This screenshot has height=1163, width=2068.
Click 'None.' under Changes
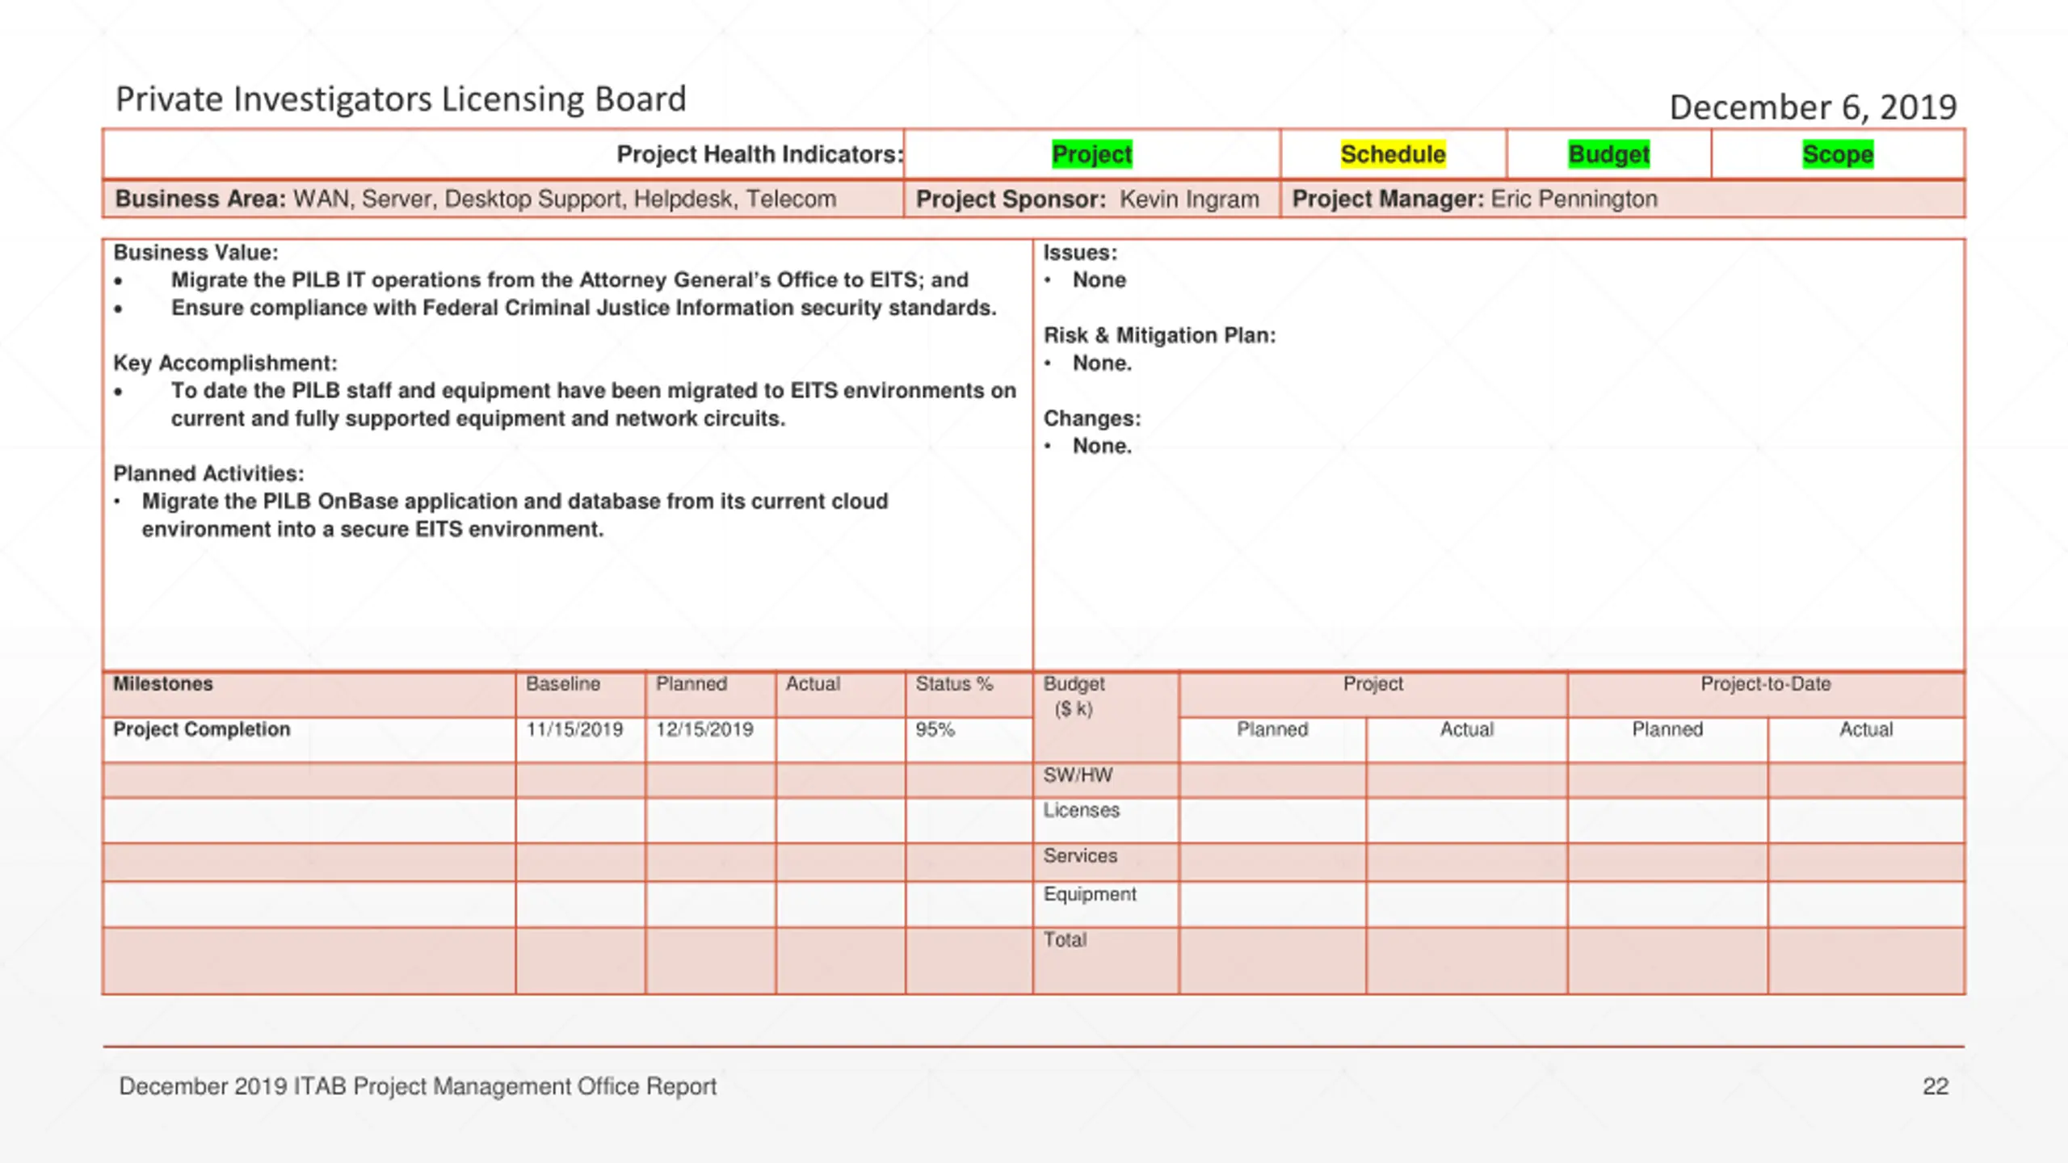[1102, 446]
